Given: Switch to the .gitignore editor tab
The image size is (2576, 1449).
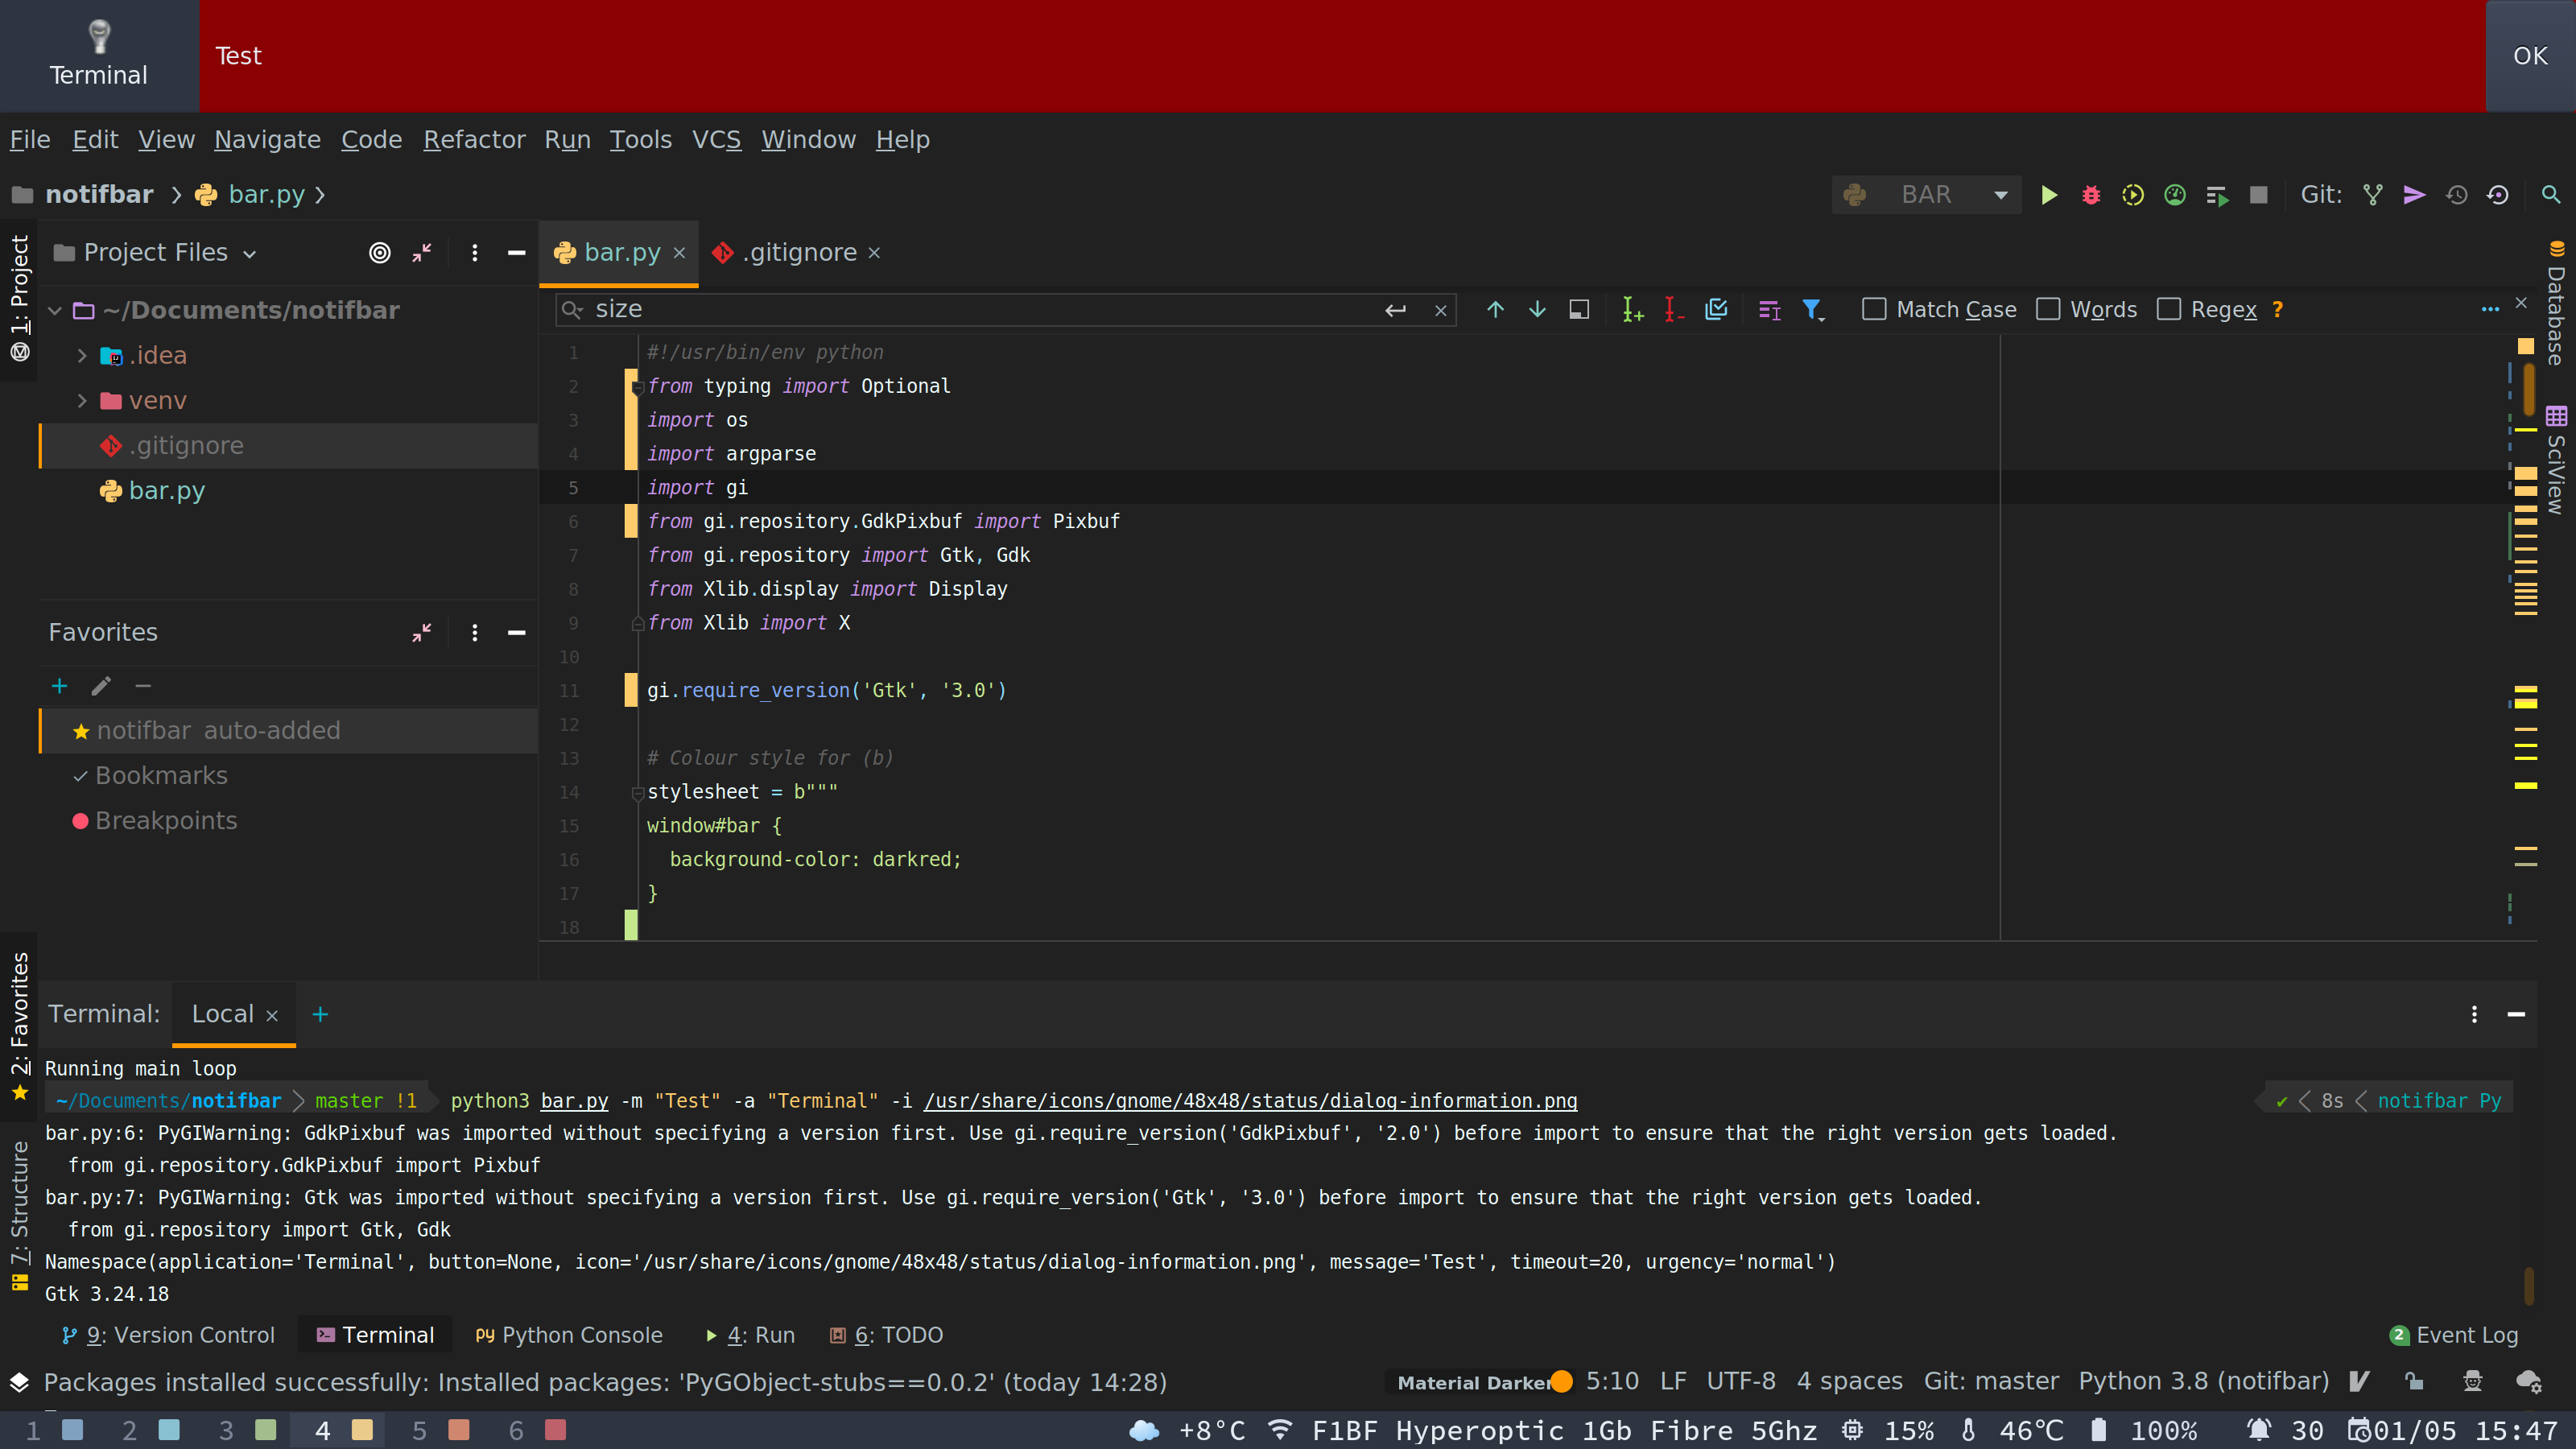Looking at the screenshot, I should 798,253.
